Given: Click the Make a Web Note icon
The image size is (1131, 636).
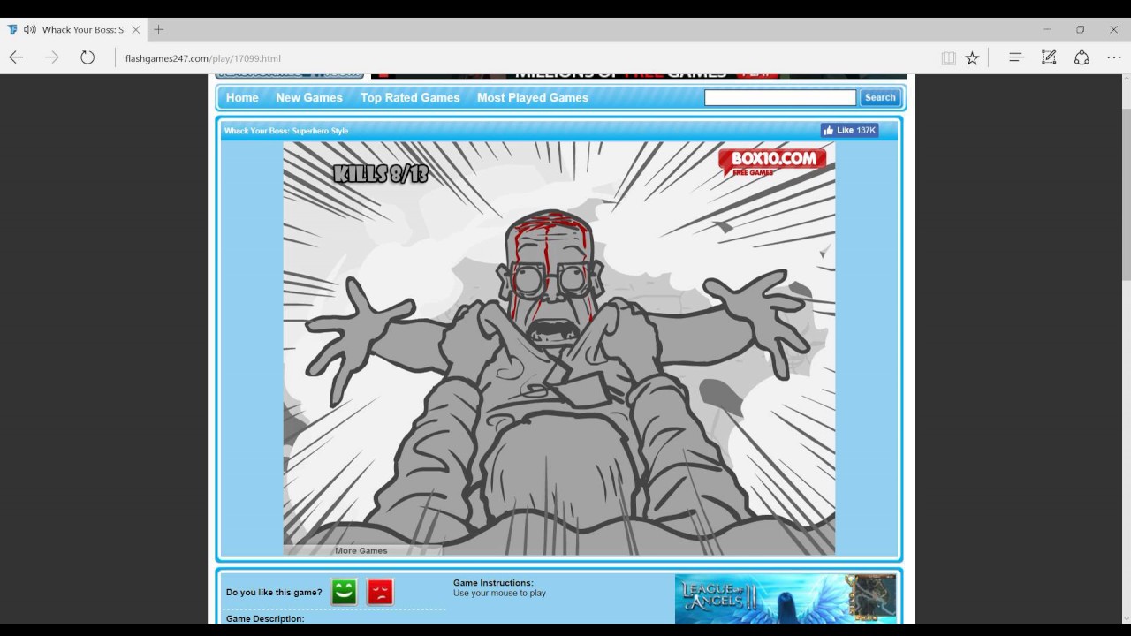Looking at the screenshot, I should (x=1049, y=57).
